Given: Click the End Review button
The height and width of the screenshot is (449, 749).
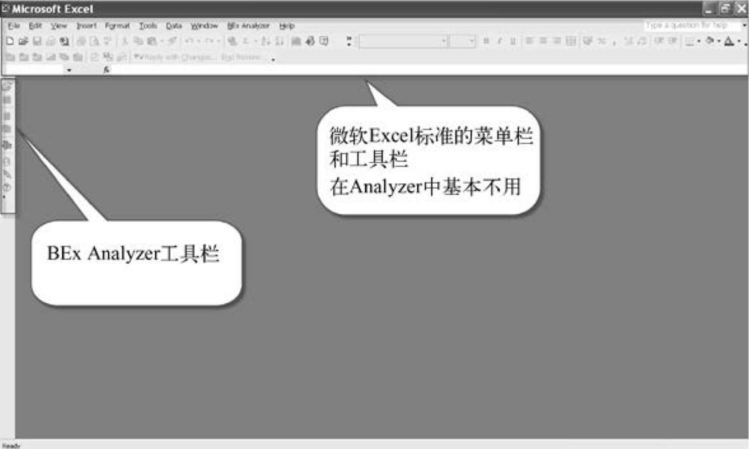Looking at the screenshot, I should pyautogui.click(x=242, y=57).
